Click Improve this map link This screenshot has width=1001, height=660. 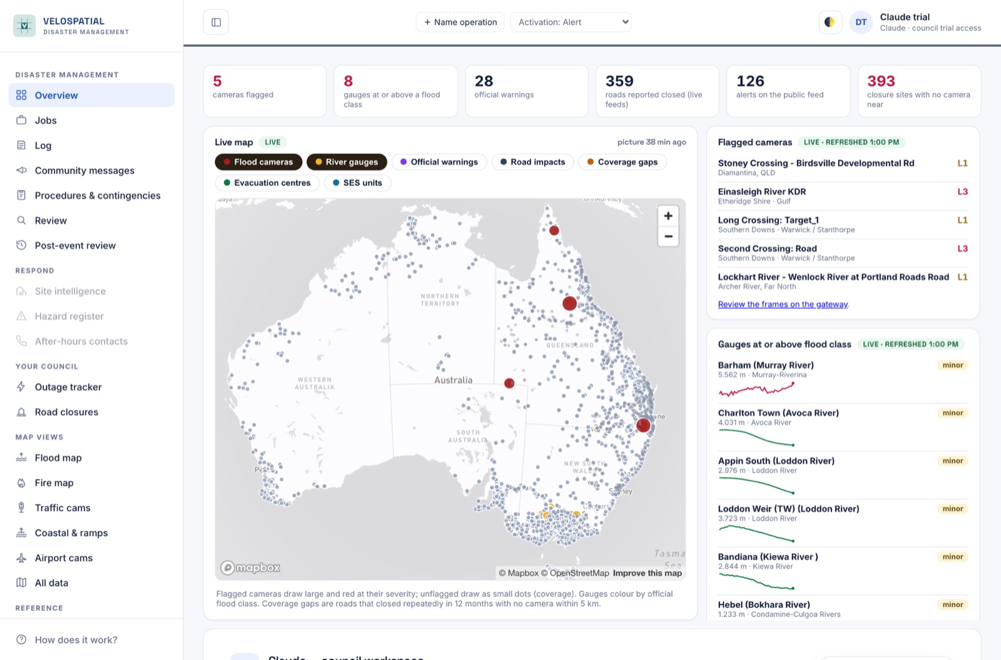[x=648, y=573]
